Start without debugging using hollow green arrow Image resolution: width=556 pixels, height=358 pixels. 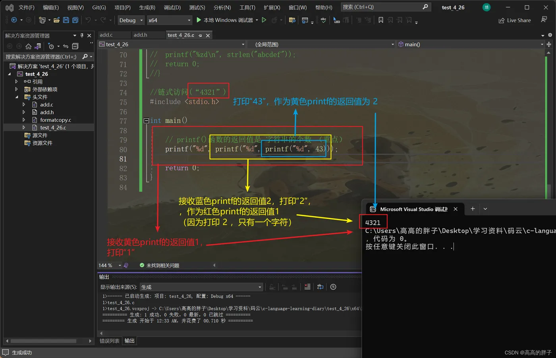pos(264,20)
